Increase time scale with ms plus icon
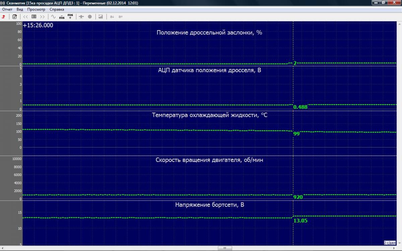The height and width of the screenshot is (251, 402). (x=70, y=16)
